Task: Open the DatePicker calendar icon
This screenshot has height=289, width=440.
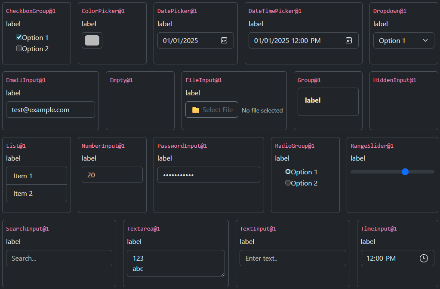Action: pyautogui.click(x=224, y=40)
